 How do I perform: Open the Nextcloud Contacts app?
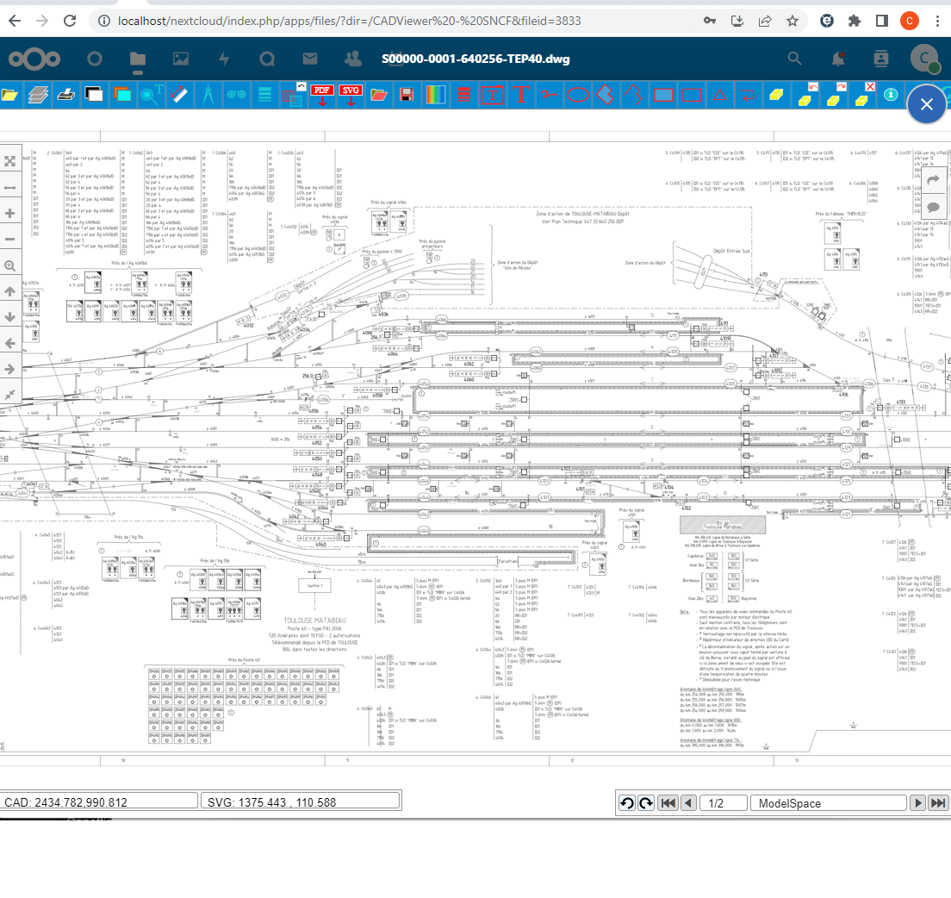(x=353, y=59)
